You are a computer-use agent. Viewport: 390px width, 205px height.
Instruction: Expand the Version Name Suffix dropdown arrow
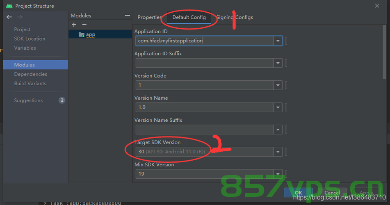(x=278, y=130)
